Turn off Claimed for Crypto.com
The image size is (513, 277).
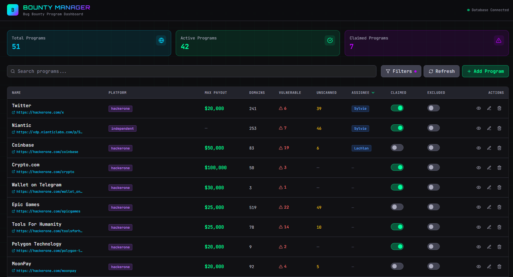point(397,167)
